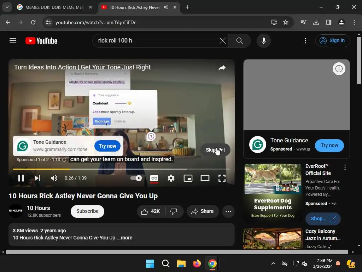Click Try now on the video overlay
This screenshot has height=272, width=362.
click(107, 146)
